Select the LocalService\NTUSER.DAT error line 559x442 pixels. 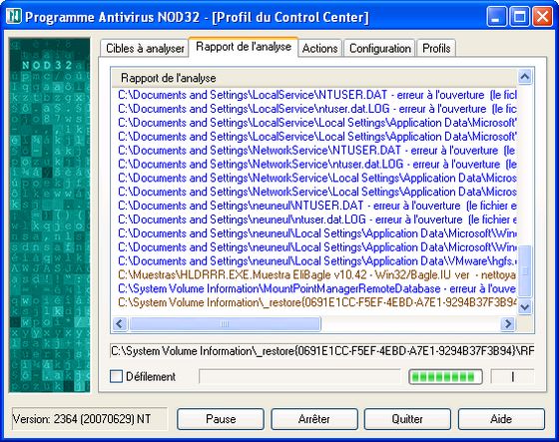pyautogui.click(x=317, y=95)
